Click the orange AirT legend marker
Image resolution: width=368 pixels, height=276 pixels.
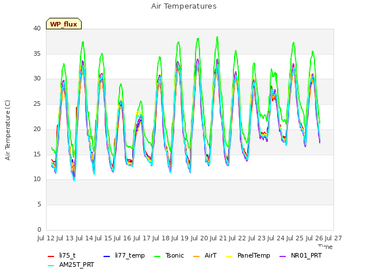pos(197,256)
